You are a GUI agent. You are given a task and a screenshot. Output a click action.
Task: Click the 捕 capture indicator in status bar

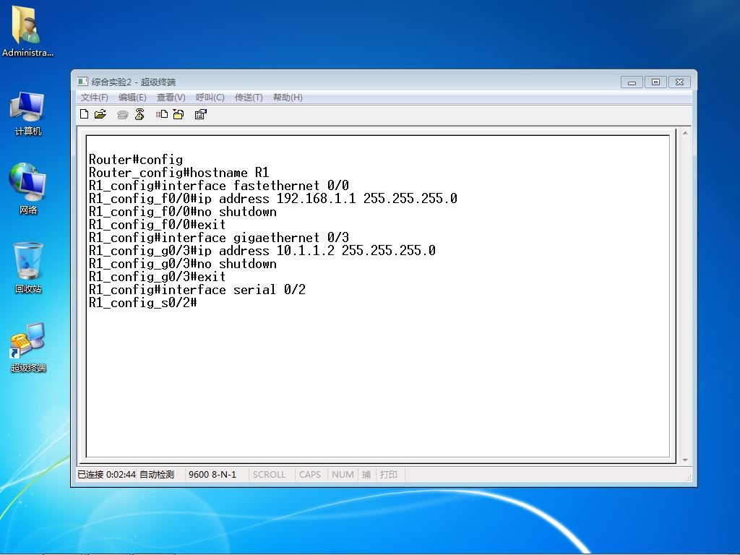tap(366, 474)
